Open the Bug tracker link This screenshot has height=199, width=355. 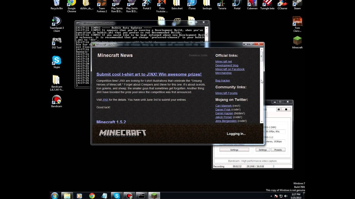pyautogui.click(x=223, y=81)
